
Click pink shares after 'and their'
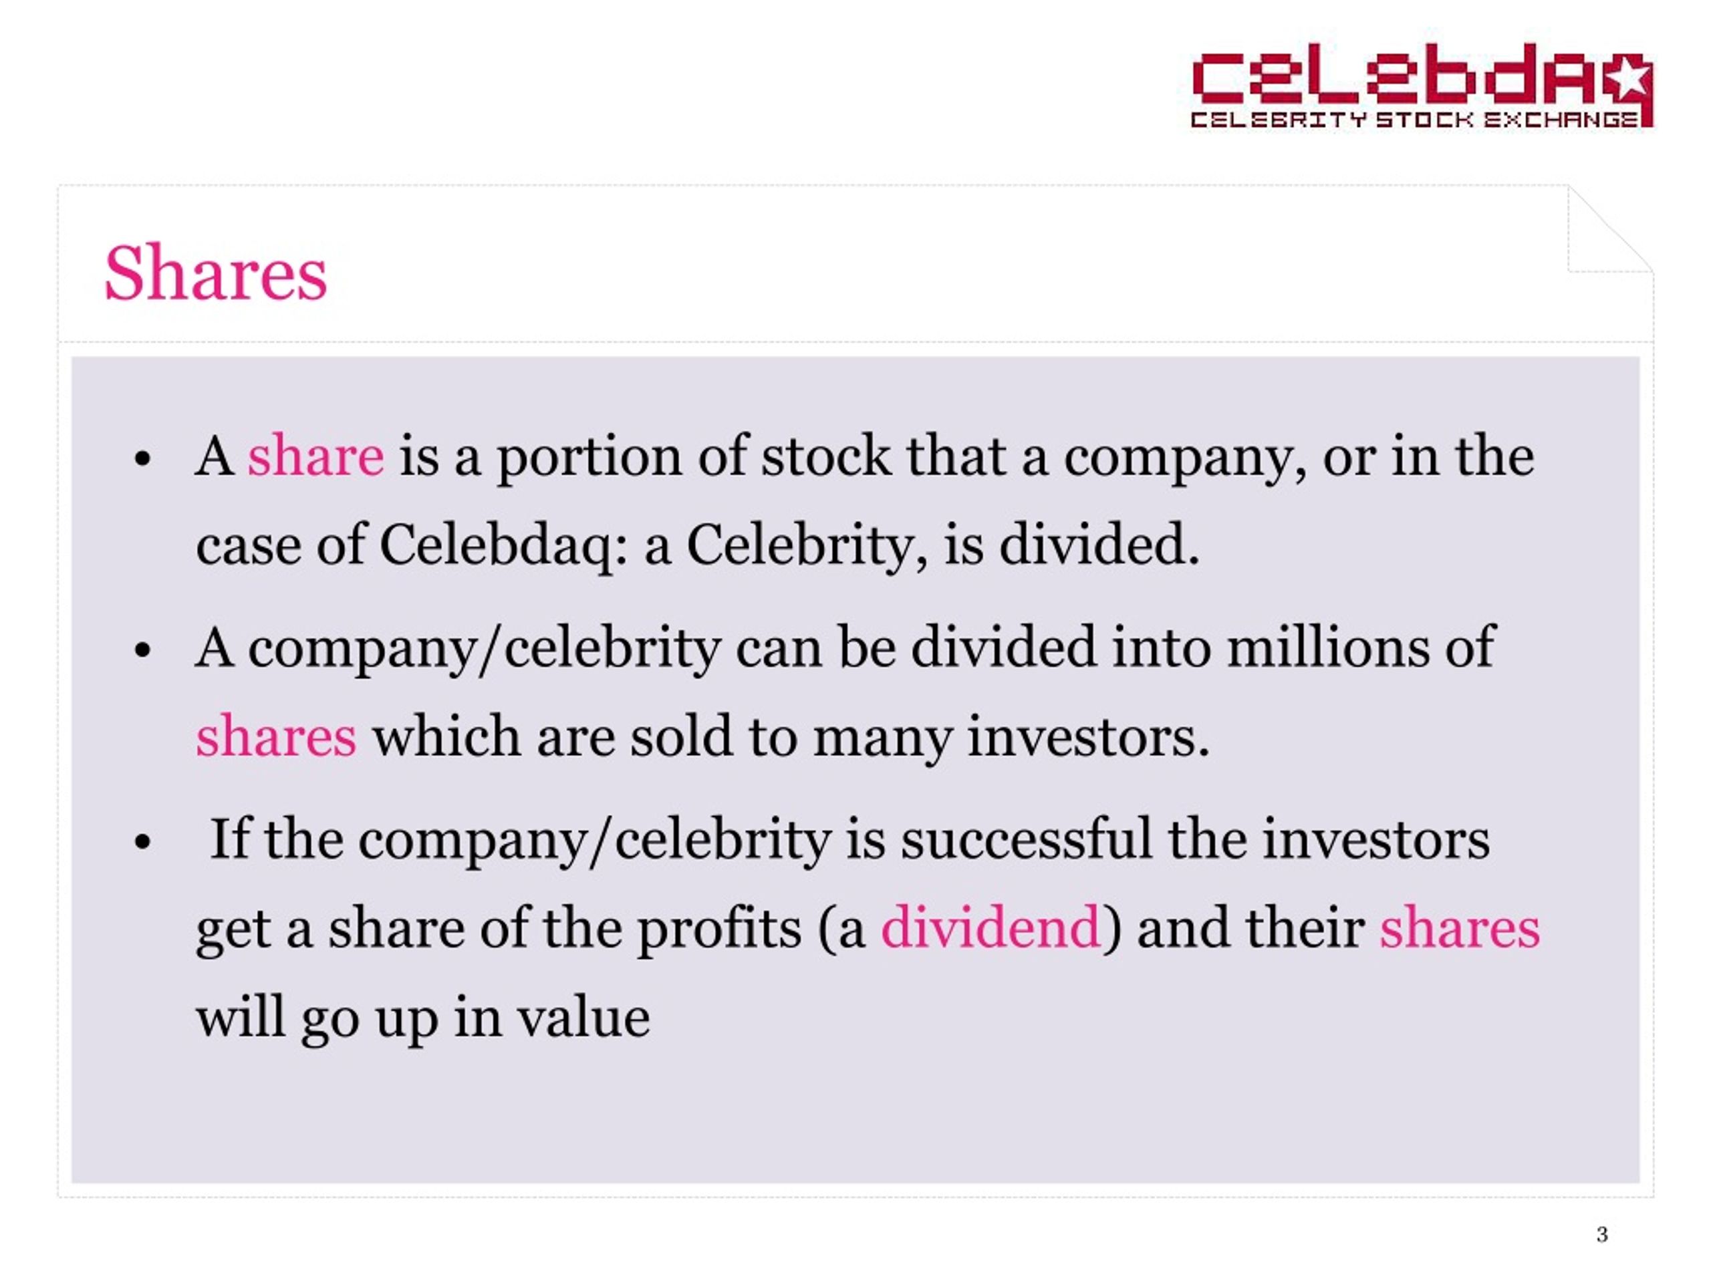tap(1460, 928)
